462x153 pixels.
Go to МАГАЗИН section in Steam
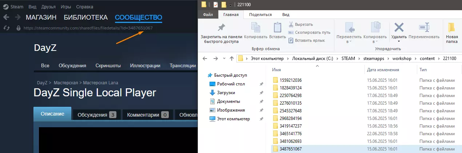coord(41,17)
